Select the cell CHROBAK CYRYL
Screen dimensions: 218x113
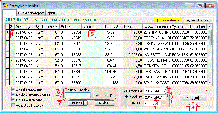click(x=157, y=72)
